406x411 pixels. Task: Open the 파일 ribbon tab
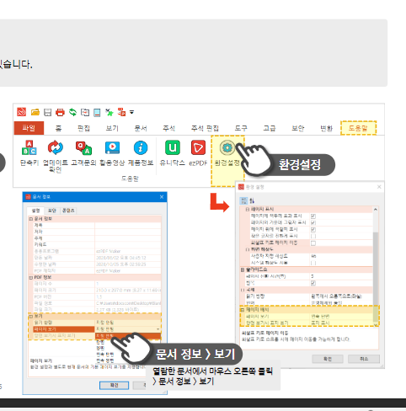tap(29, 128)
